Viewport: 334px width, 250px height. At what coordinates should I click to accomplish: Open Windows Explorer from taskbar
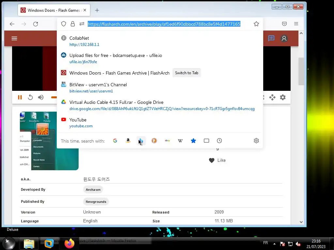[x=29, y=243]
